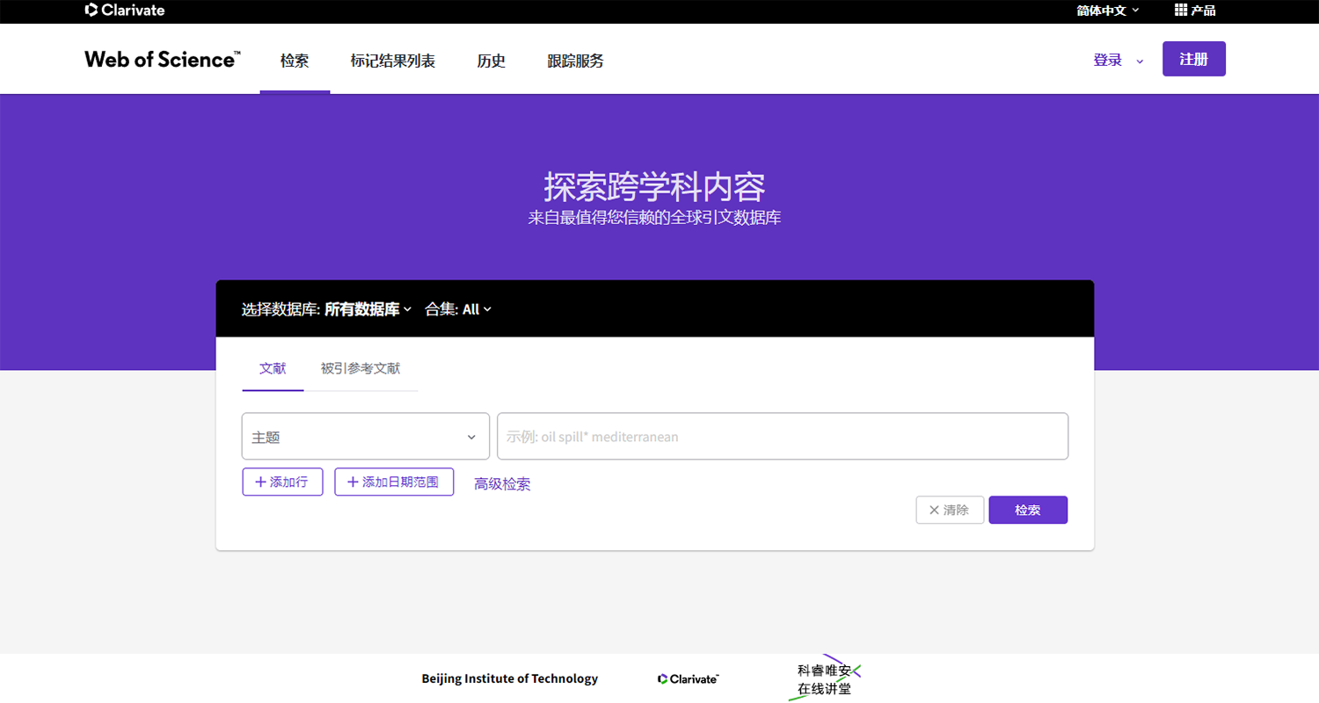Open the 跟踪服务 menu item

tap(575, 61)
